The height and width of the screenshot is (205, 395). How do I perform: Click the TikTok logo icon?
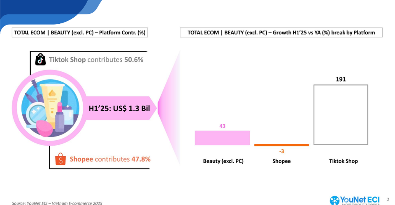(x=40, y=60)
